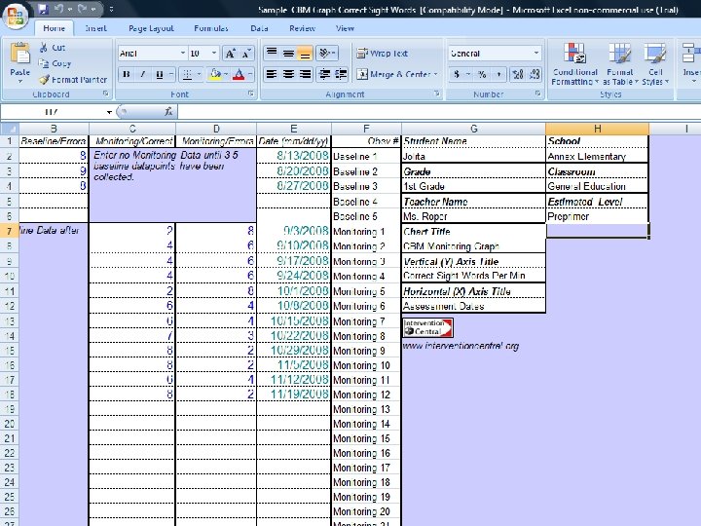Switch to the Review tab

[302, 28]
